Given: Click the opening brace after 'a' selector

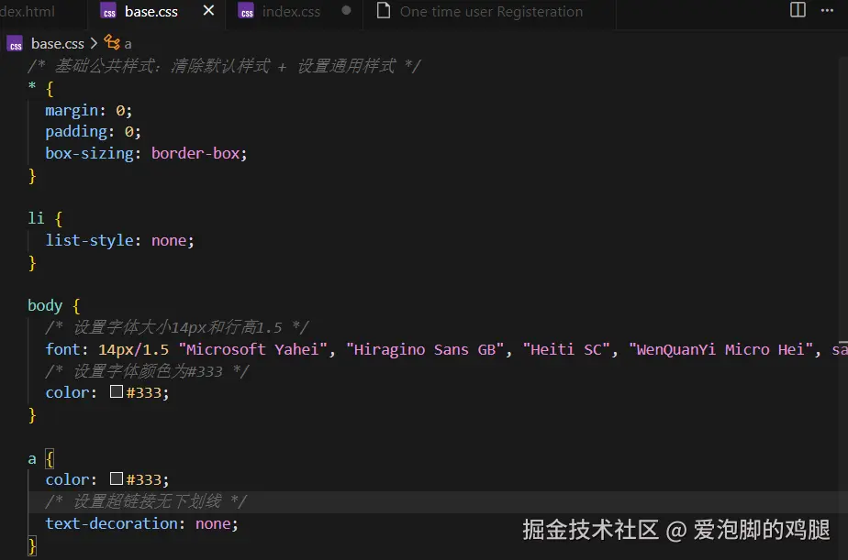Looking at the screenshot, I should pos(50,459).
